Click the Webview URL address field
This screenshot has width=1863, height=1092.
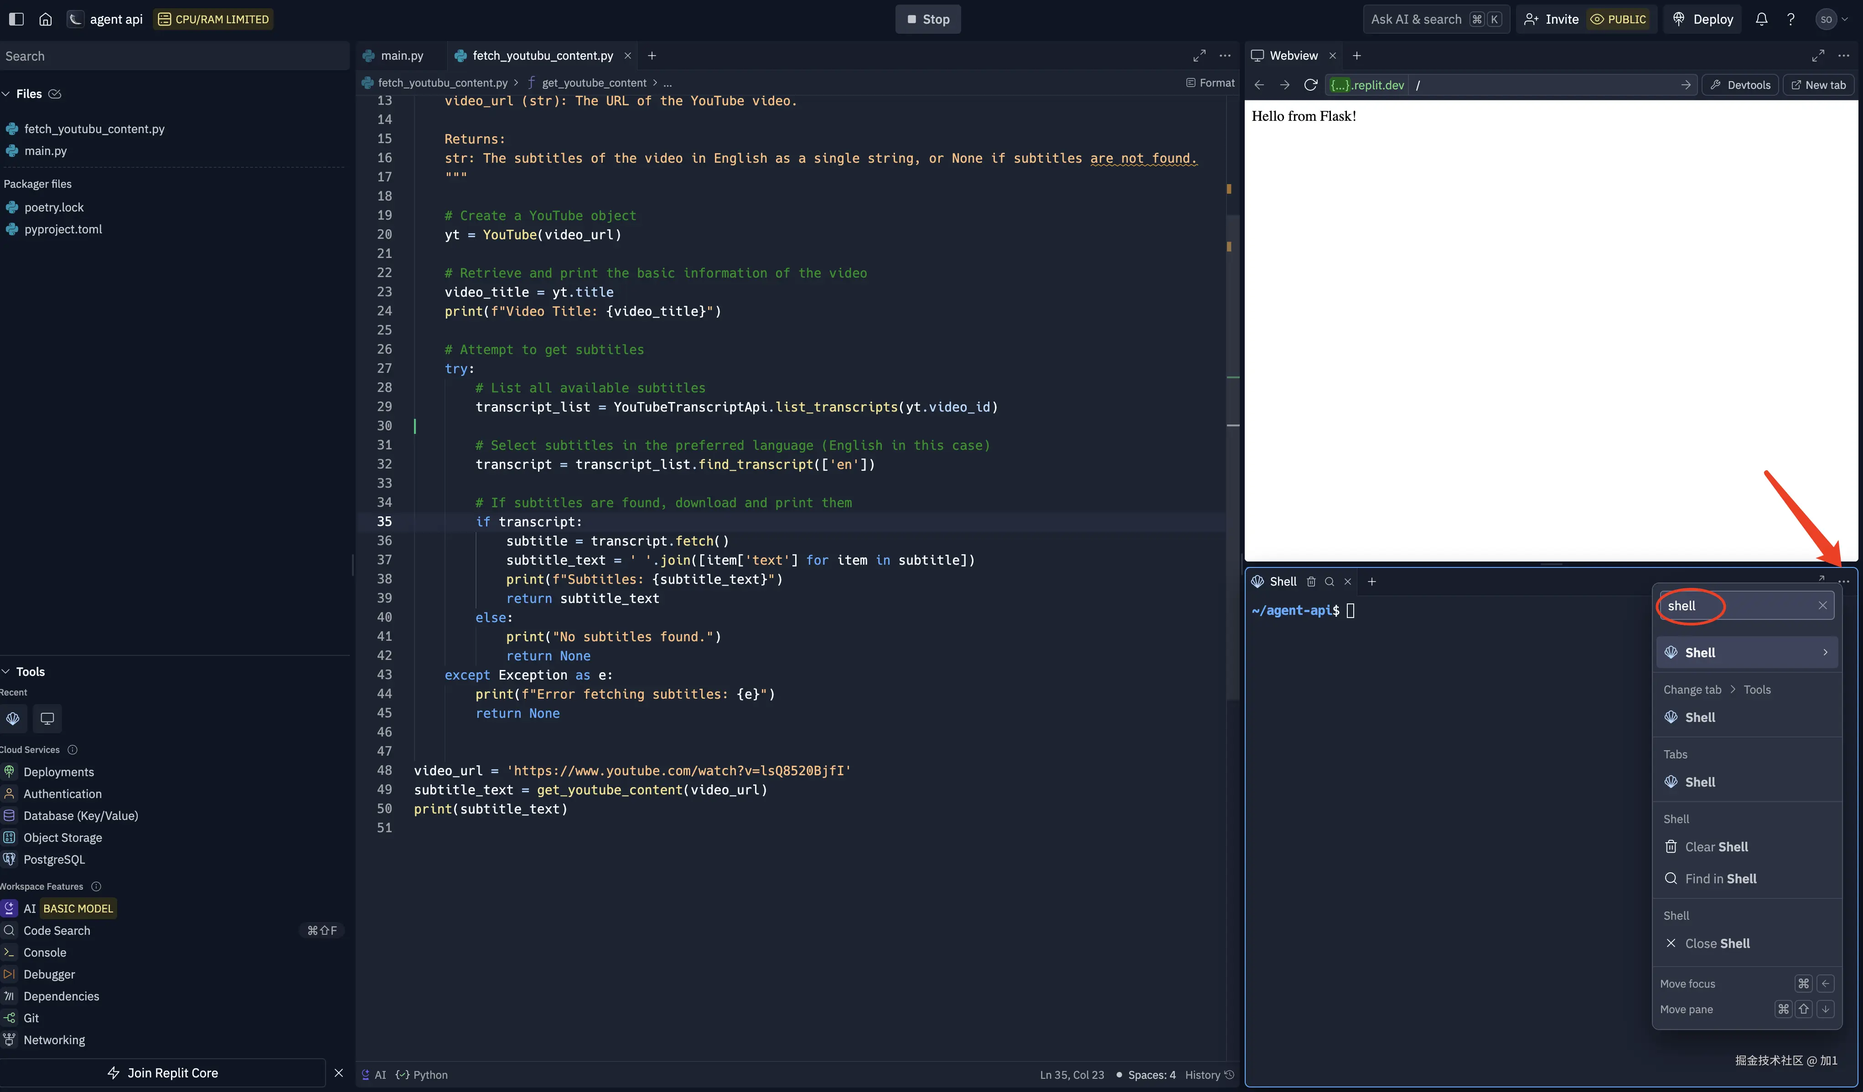1545,85
